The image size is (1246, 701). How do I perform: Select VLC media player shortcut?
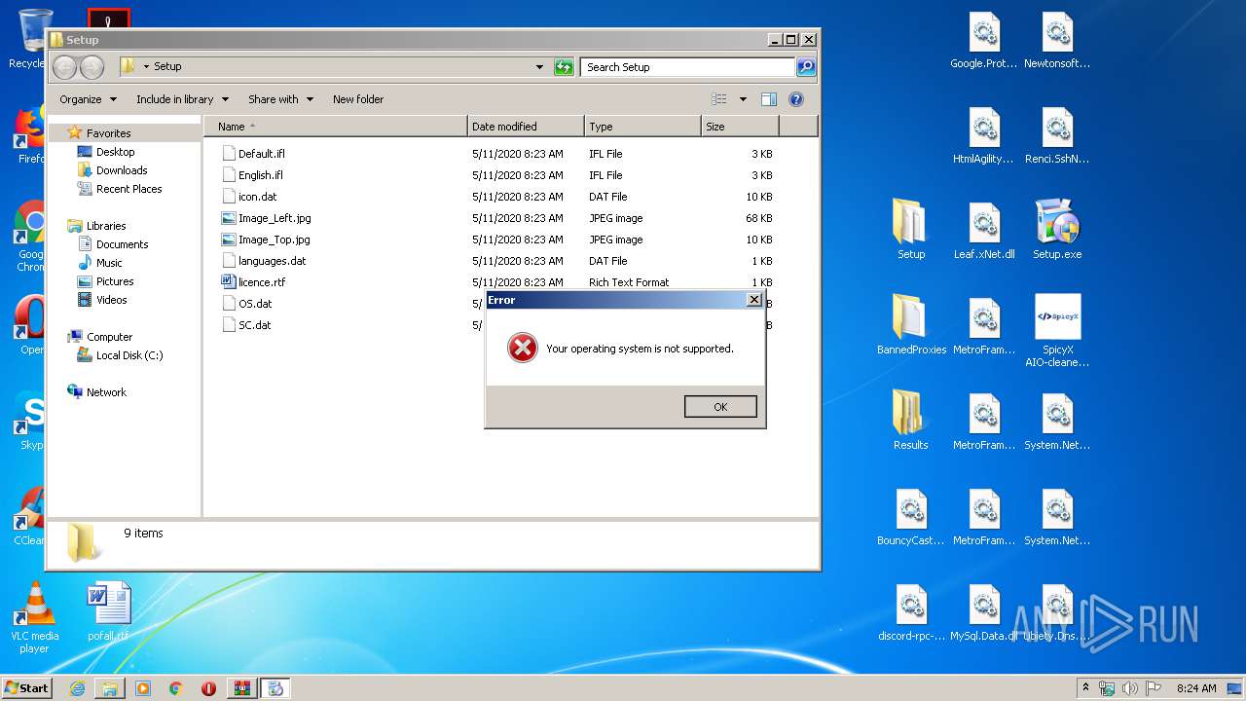coord(34,617)
